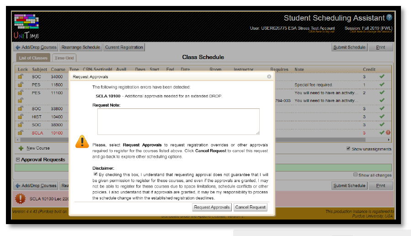Click the green plus New Course icon
Screen dimensions: 411x236
pos(21,148)
